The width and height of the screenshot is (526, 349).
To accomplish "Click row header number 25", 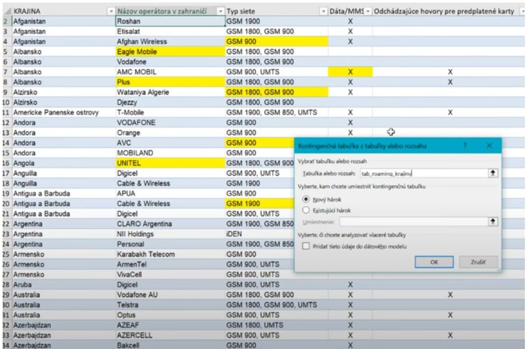I will tap(6, 254).
